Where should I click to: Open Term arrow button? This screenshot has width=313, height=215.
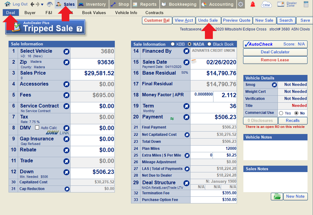(186, 106)
